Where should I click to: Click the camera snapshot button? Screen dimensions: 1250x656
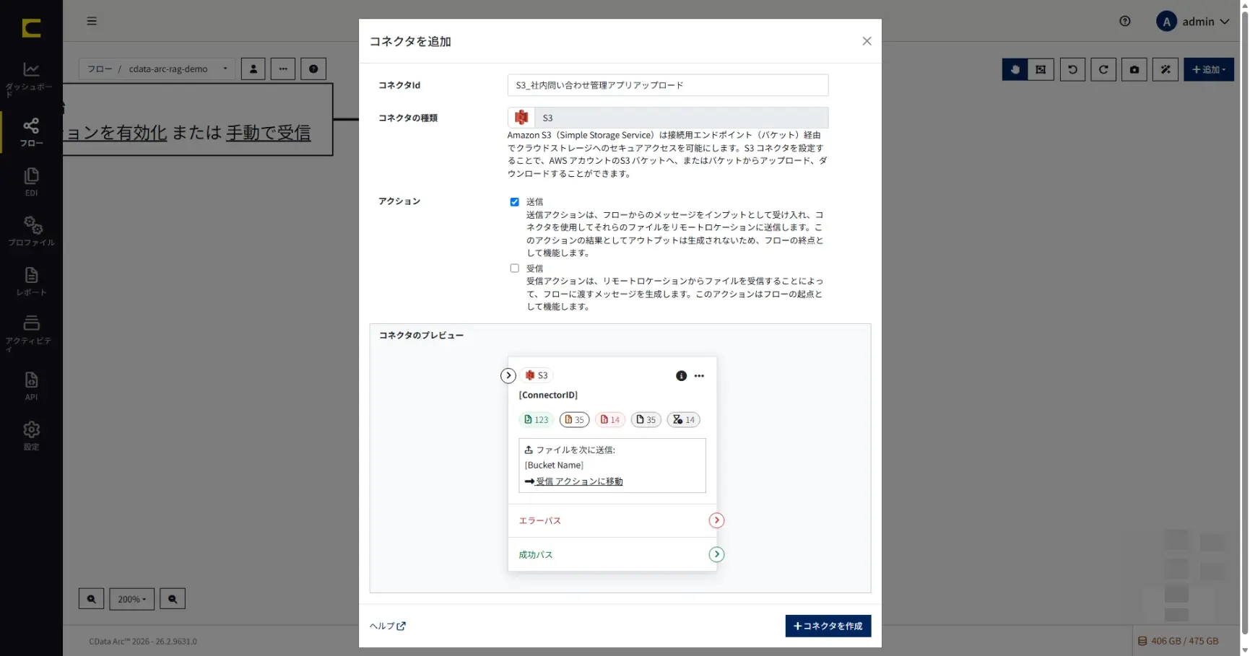(1134, 69)
